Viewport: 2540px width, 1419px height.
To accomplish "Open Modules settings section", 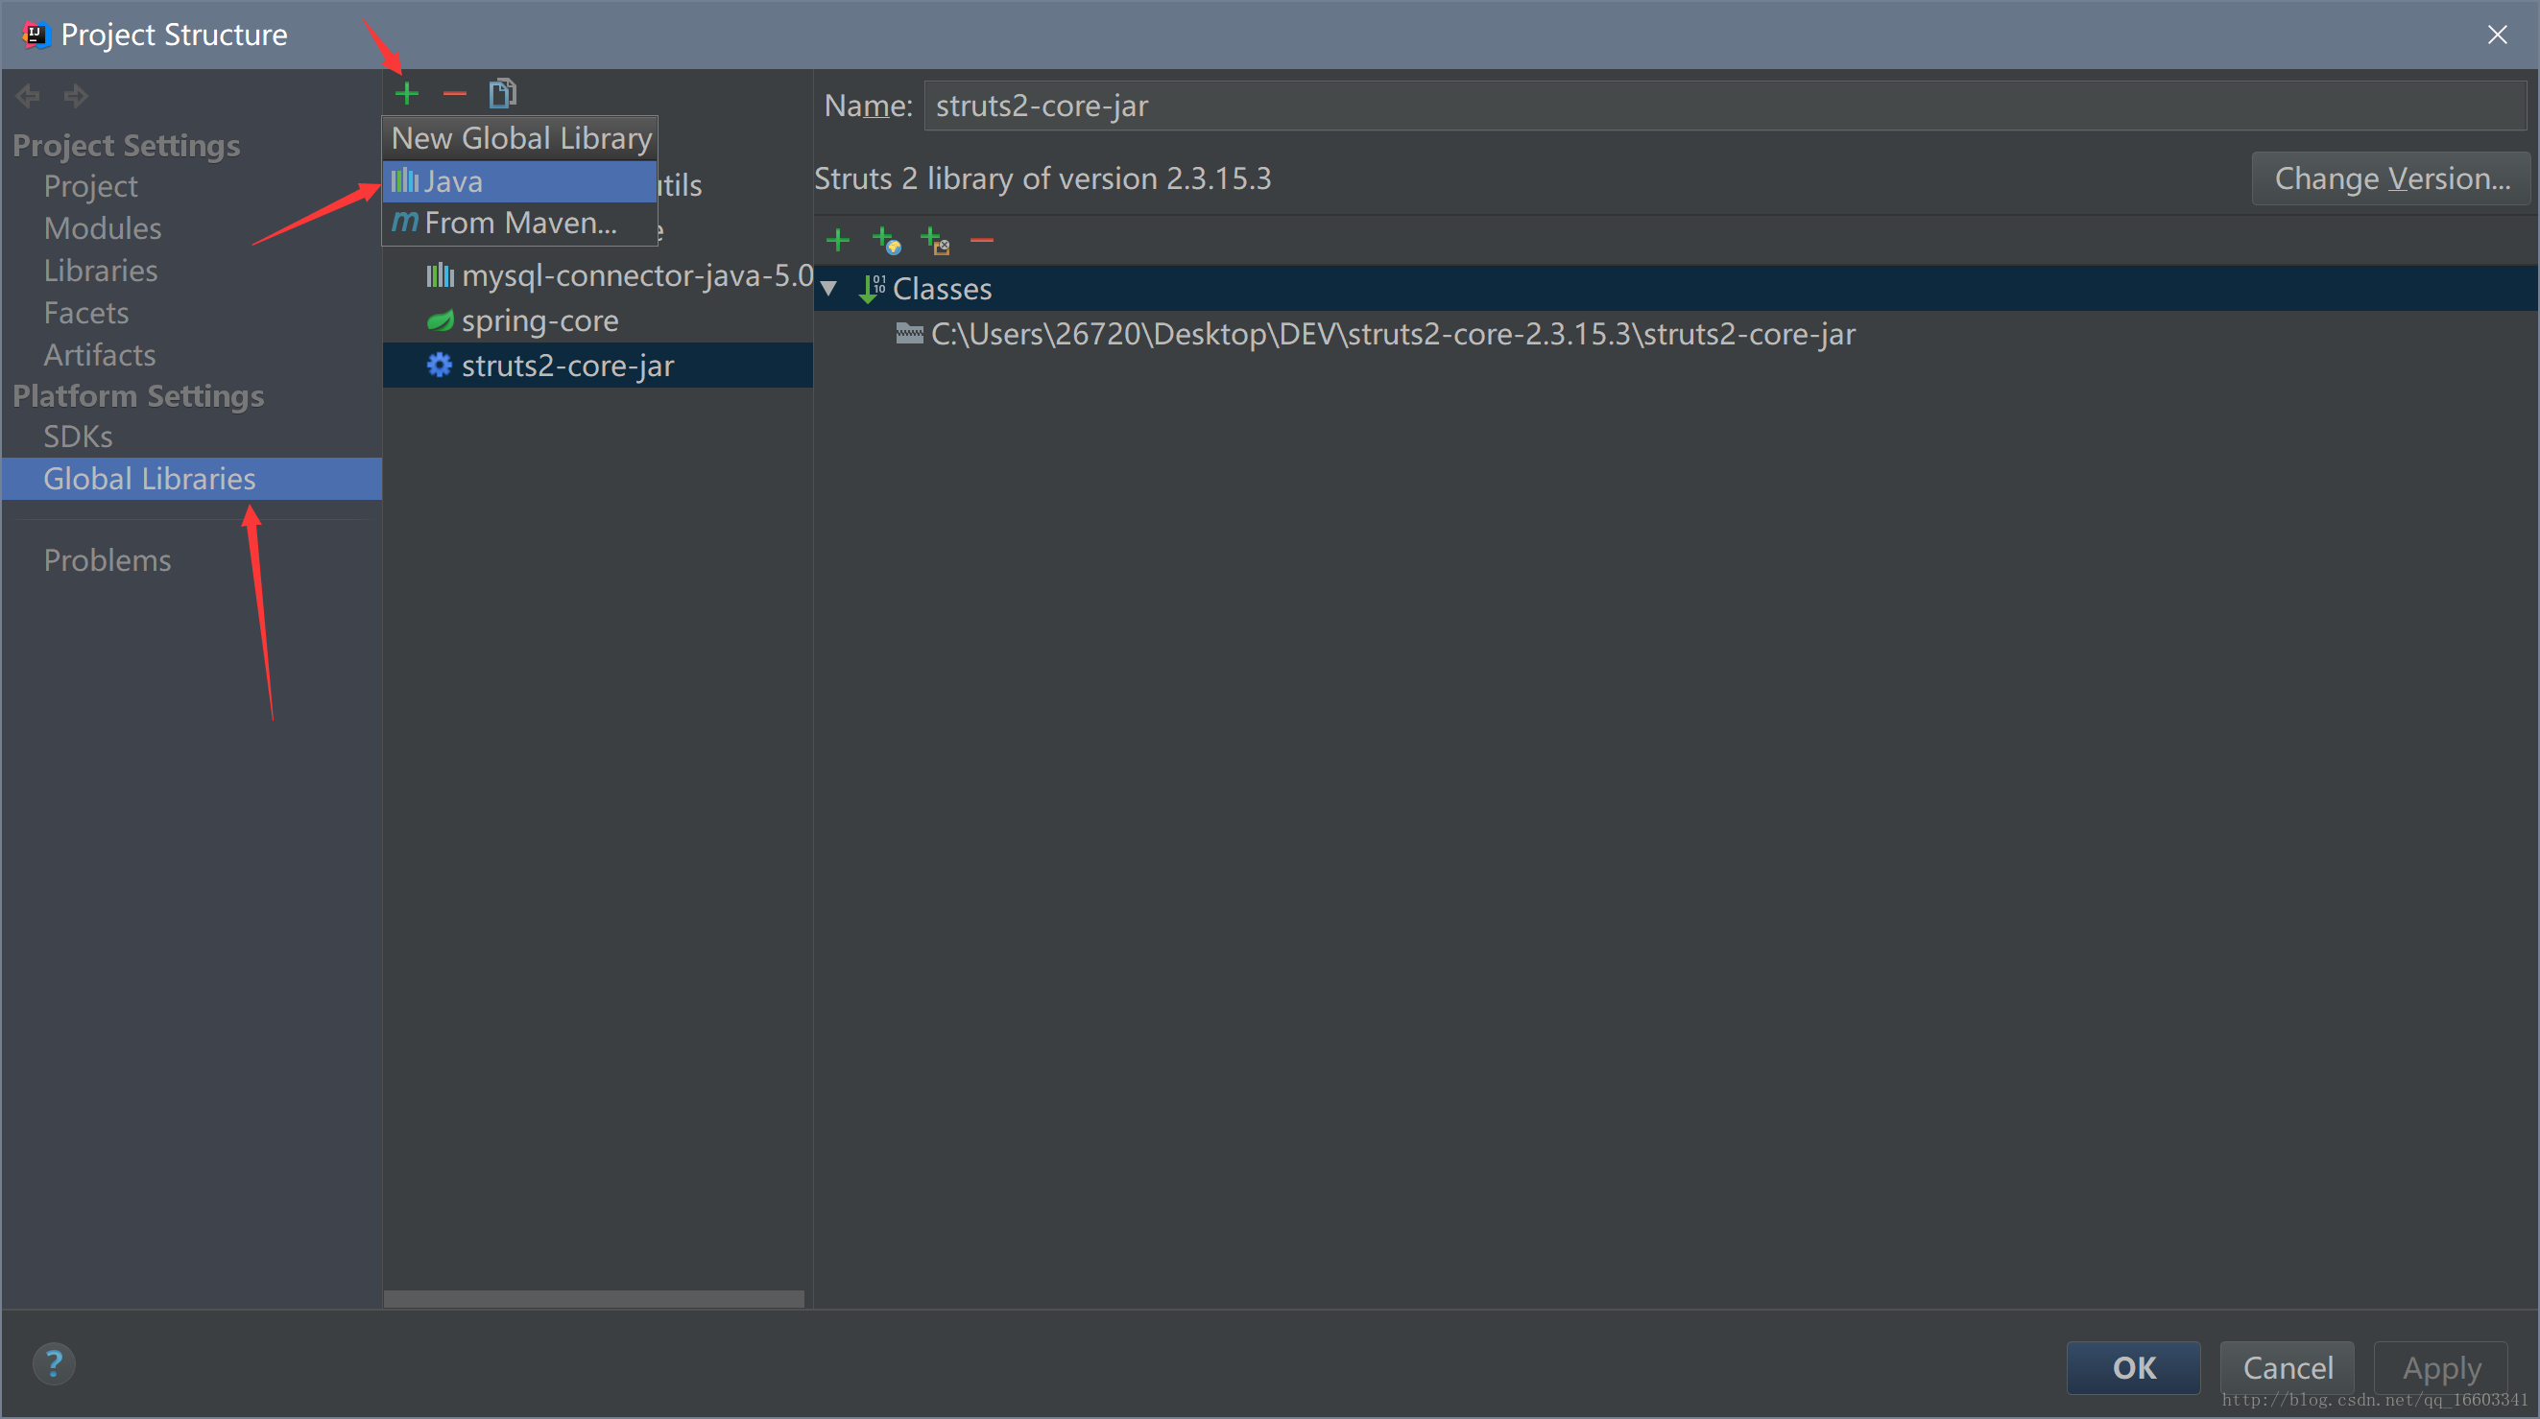I will [103, 228].
